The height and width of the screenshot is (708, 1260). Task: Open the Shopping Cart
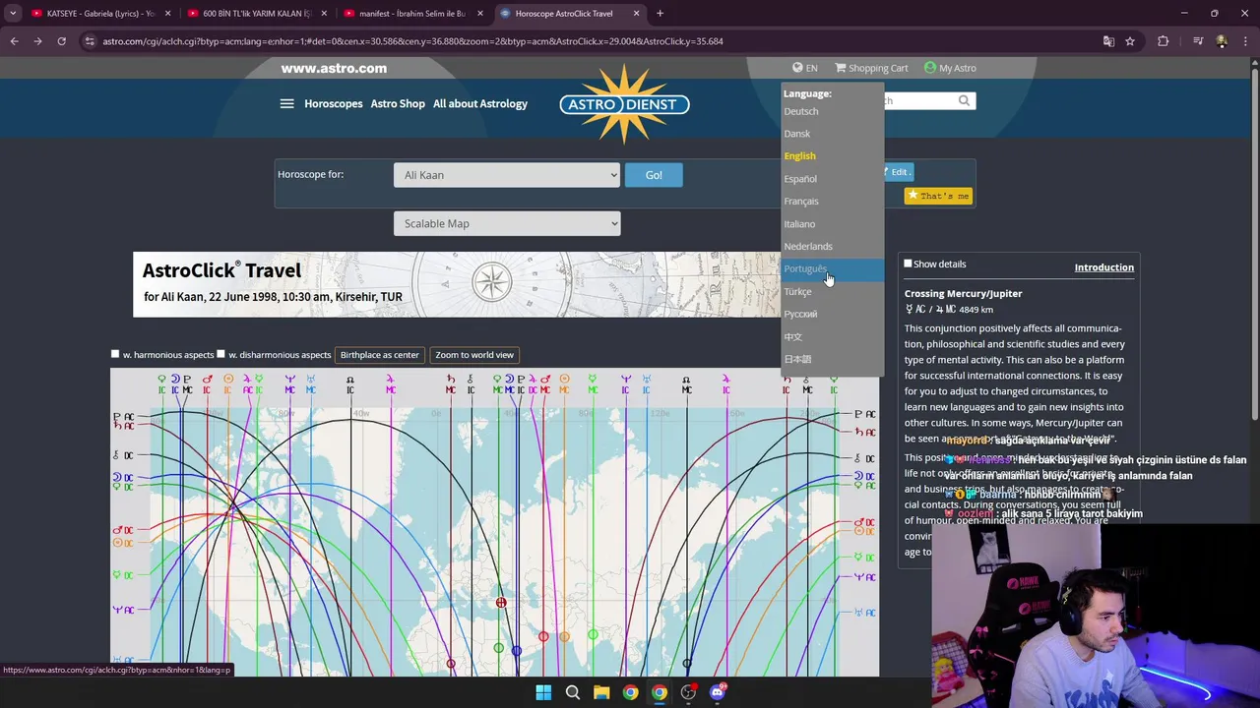coord(871,68)
